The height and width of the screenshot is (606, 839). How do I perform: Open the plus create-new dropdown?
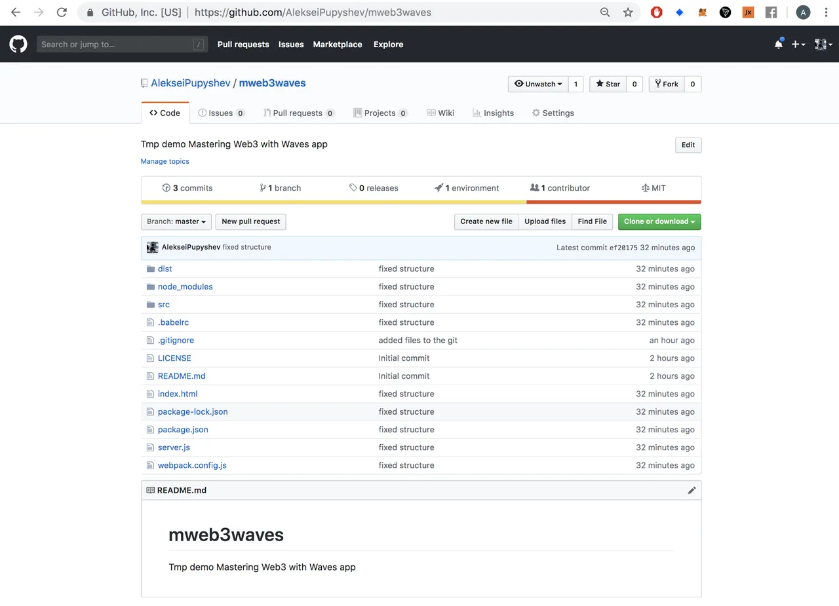coord(798,45)
